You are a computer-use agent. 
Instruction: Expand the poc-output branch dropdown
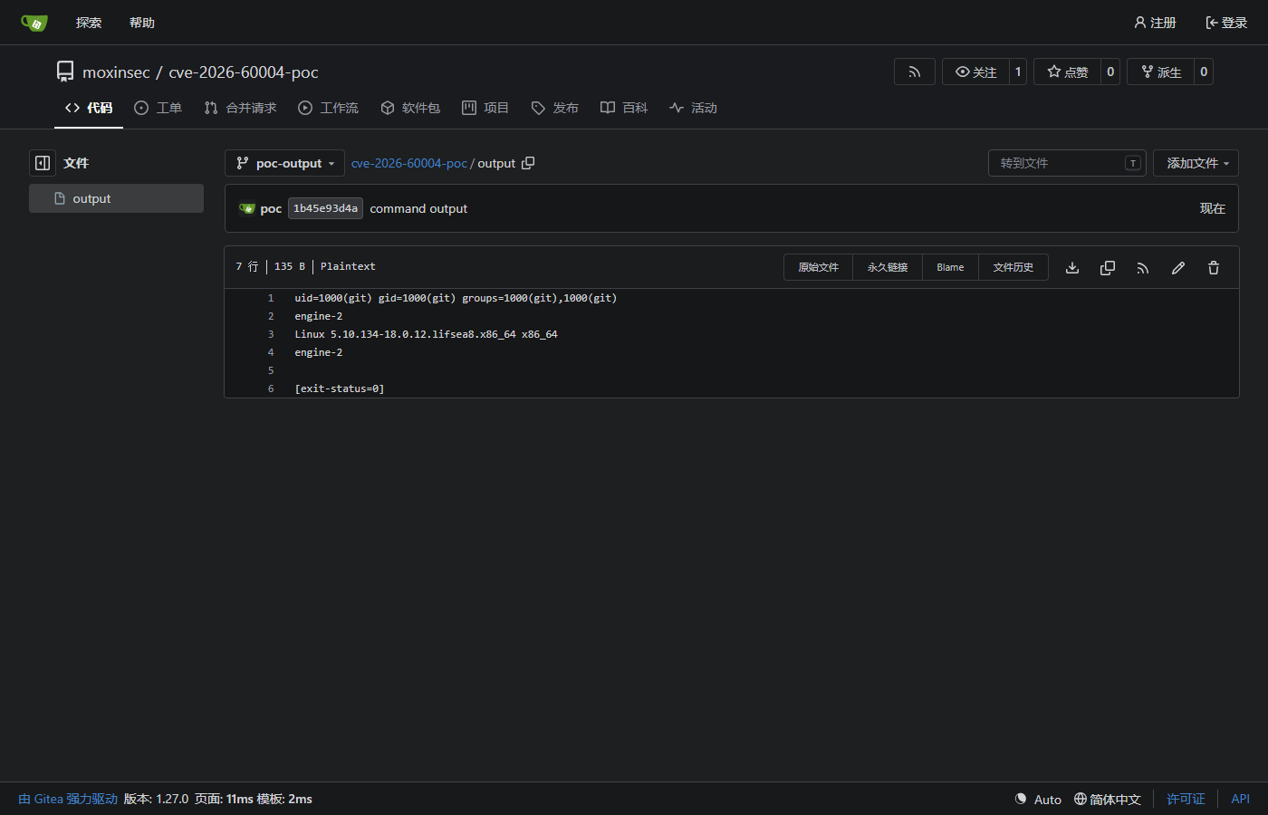pyautogui.click(x=284, y=163)
